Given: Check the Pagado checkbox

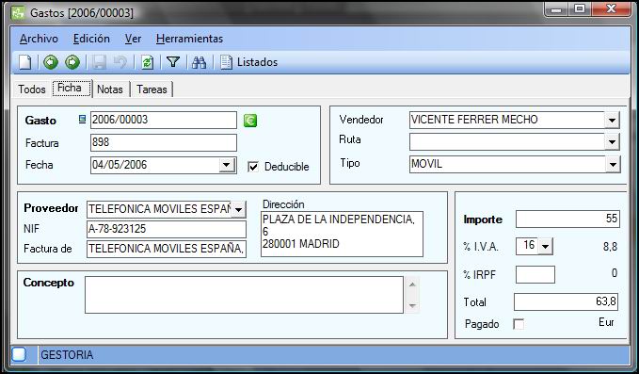Looking at the screenshot, I should (519, 324).
